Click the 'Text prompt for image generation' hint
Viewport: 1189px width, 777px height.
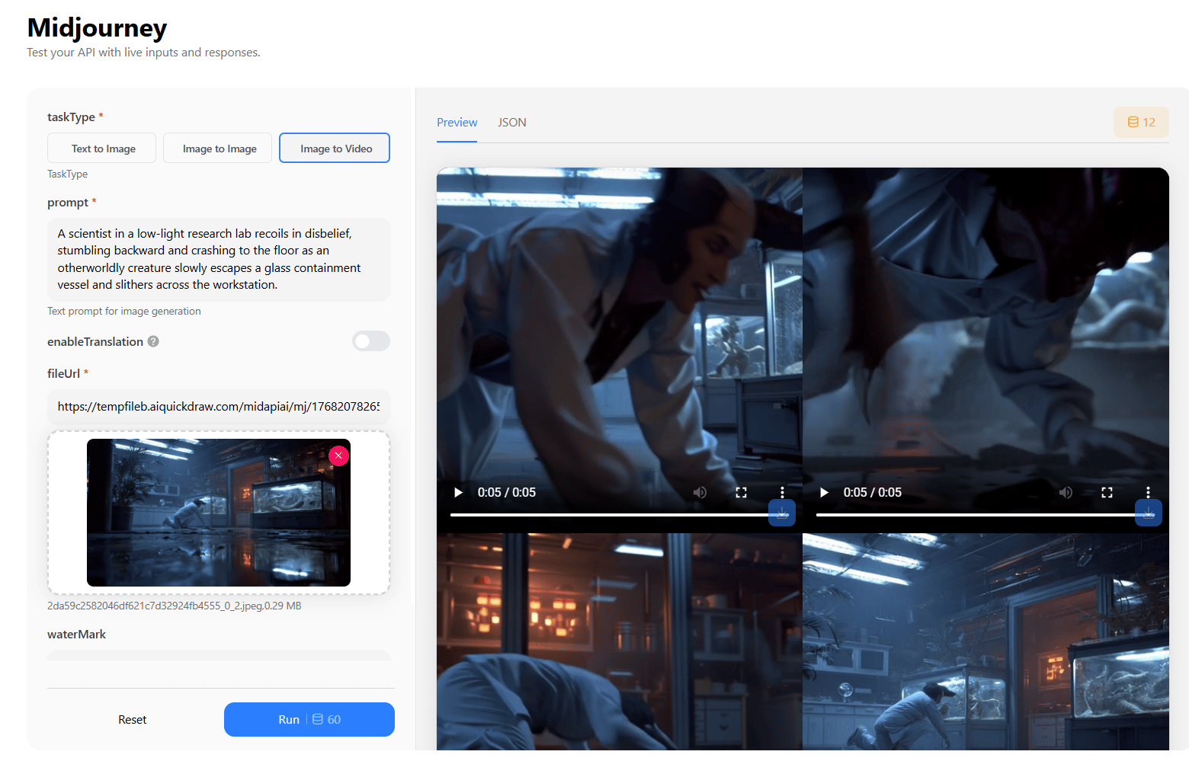124,312
